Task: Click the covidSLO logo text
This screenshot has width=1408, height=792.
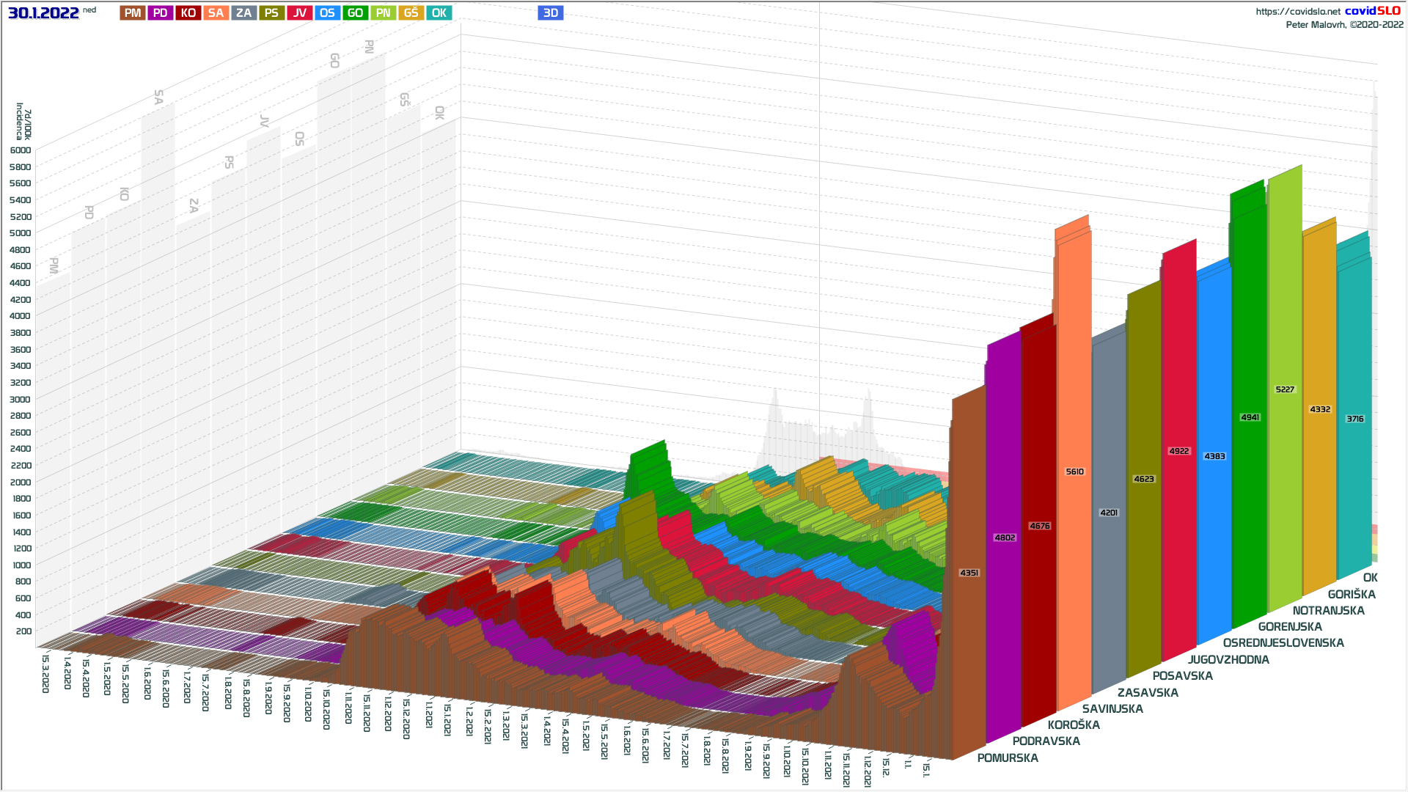Action: [x=1372, y=11]
